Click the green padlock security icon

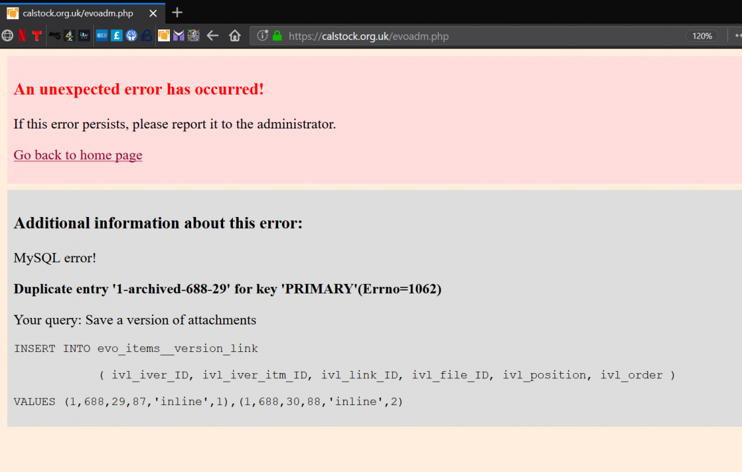[x=278, y=35]
